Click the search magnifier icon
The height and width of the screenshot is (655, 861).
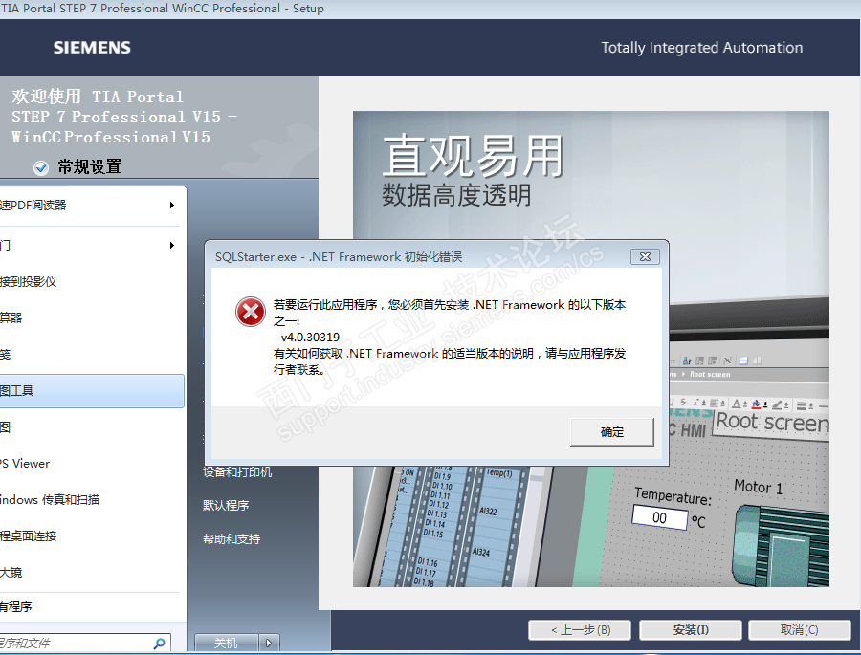tap(160, 643)
